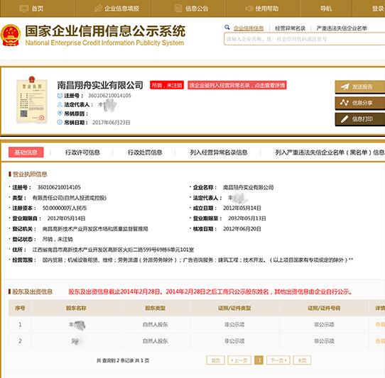Click company type 有限责任公司(自然人投资或控股)
385x378 pixels.
point(69,198)
